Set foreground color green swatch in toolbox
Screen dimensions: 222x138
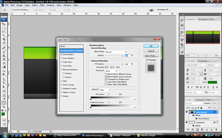[x=3, y=114]
